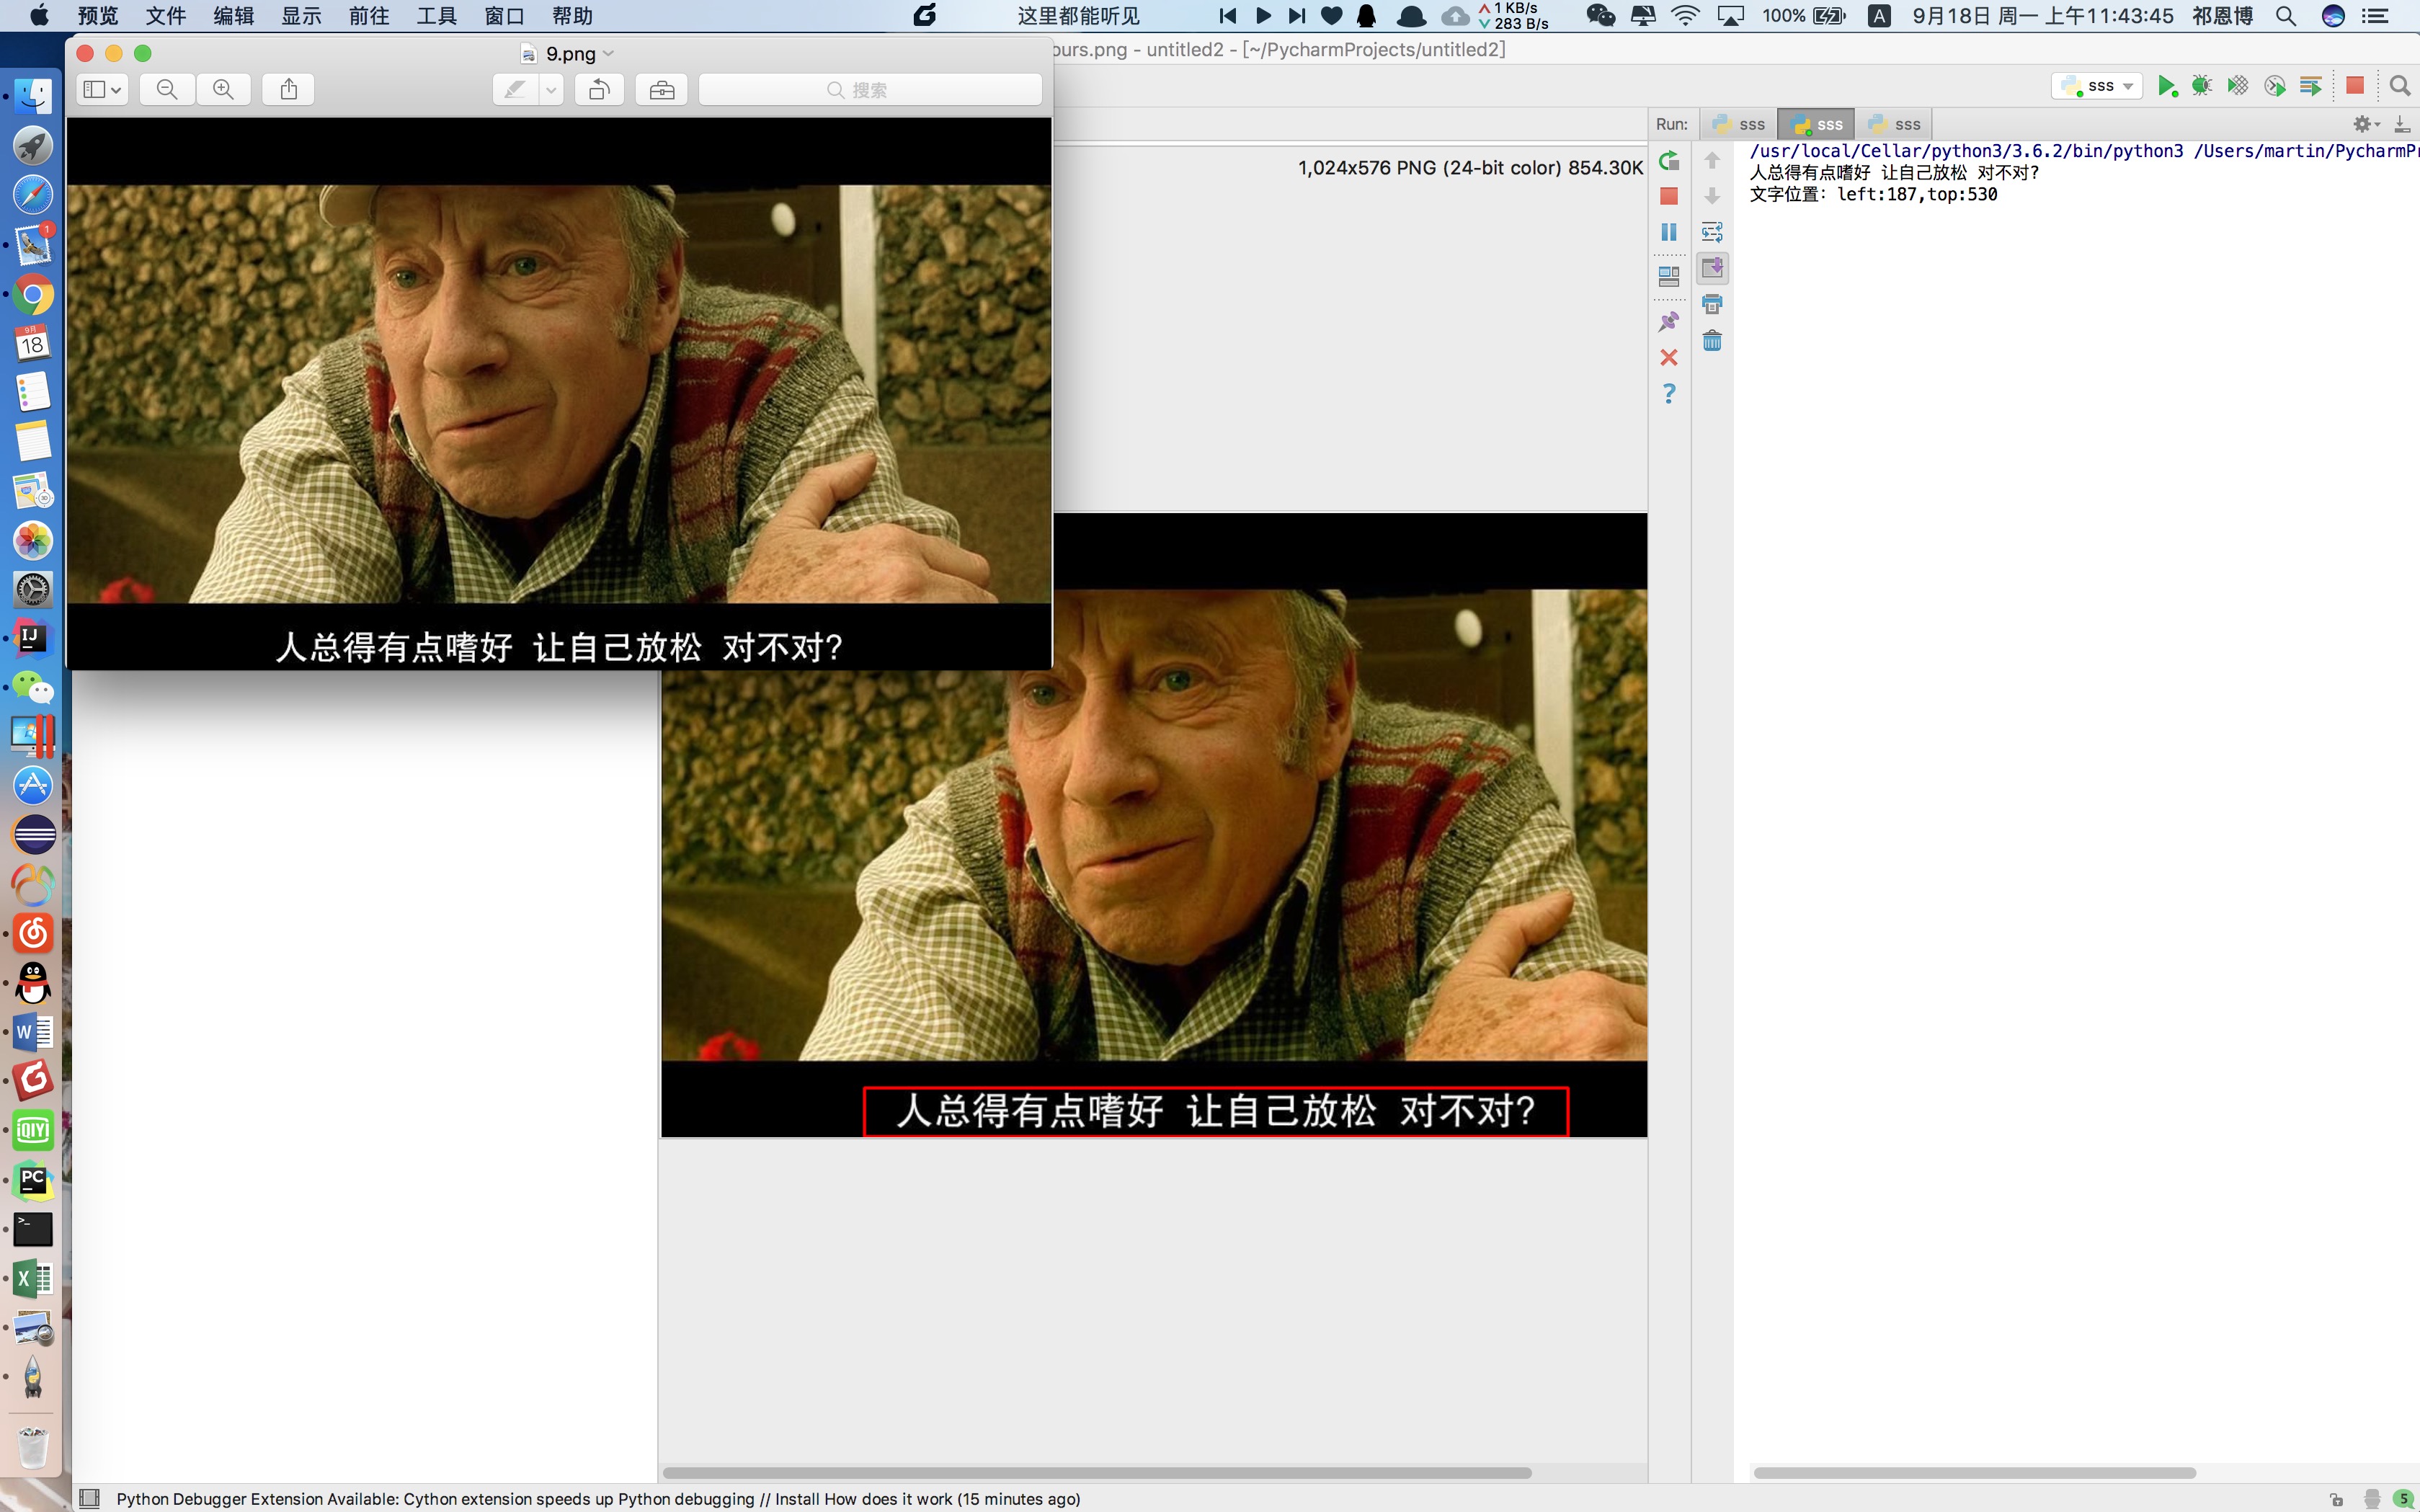The image size is (2420, 1512).
Task: Run with coverage icon in toolbar
Action: pyautogui.click(x=2238, y=87)
